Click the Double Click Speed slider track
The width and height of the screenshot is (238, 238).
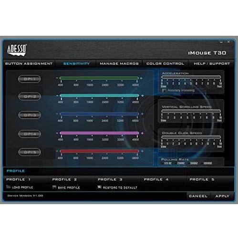[191, 137]
